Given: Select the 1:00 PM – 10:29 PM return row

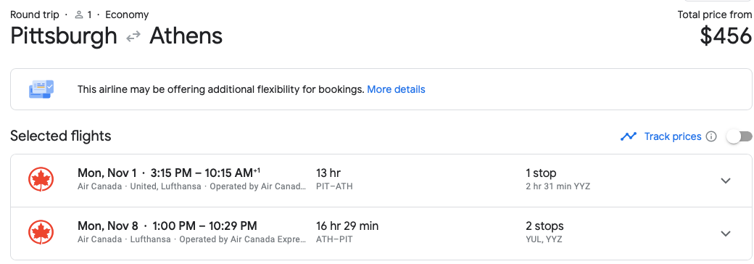Looking at the screenshot, I should coord(381,234).
